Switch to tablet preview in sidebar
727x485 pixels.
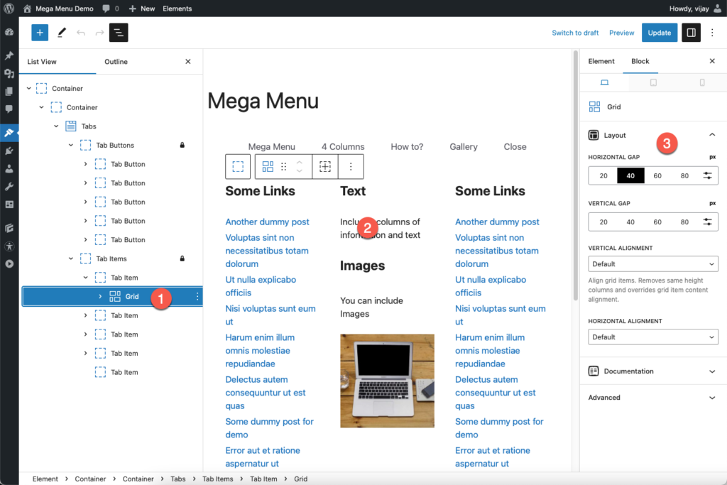[x=653, y=83]
